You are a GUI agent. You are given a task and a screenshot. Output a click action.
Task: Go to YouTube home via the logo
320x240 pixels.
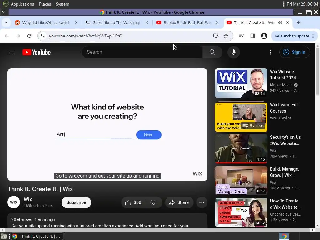click(x=37, y=52)
